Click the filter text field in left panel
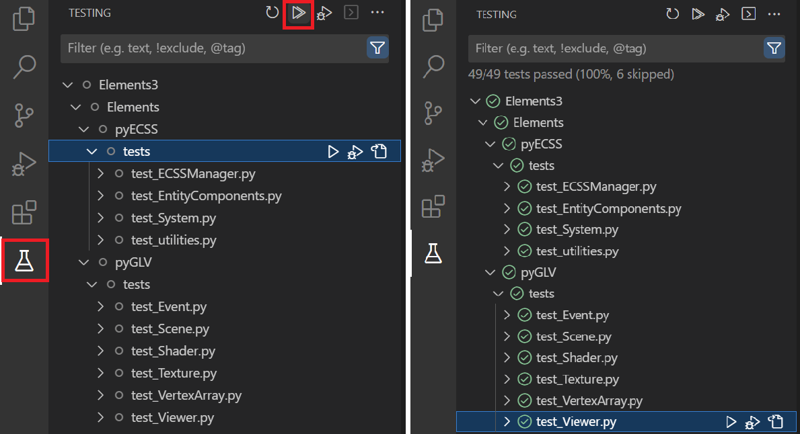800x434 pixels. pos(213,48)
